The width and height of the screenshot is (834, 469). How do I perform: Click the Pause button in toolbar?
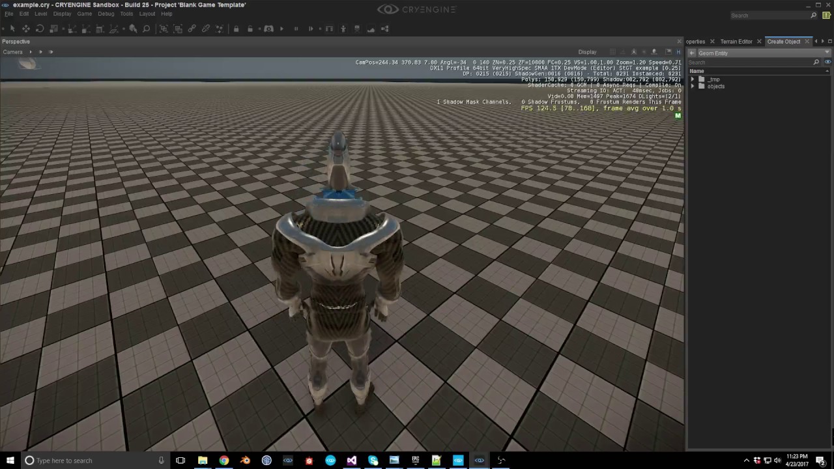pyautogui.click(x=296, y=29)
